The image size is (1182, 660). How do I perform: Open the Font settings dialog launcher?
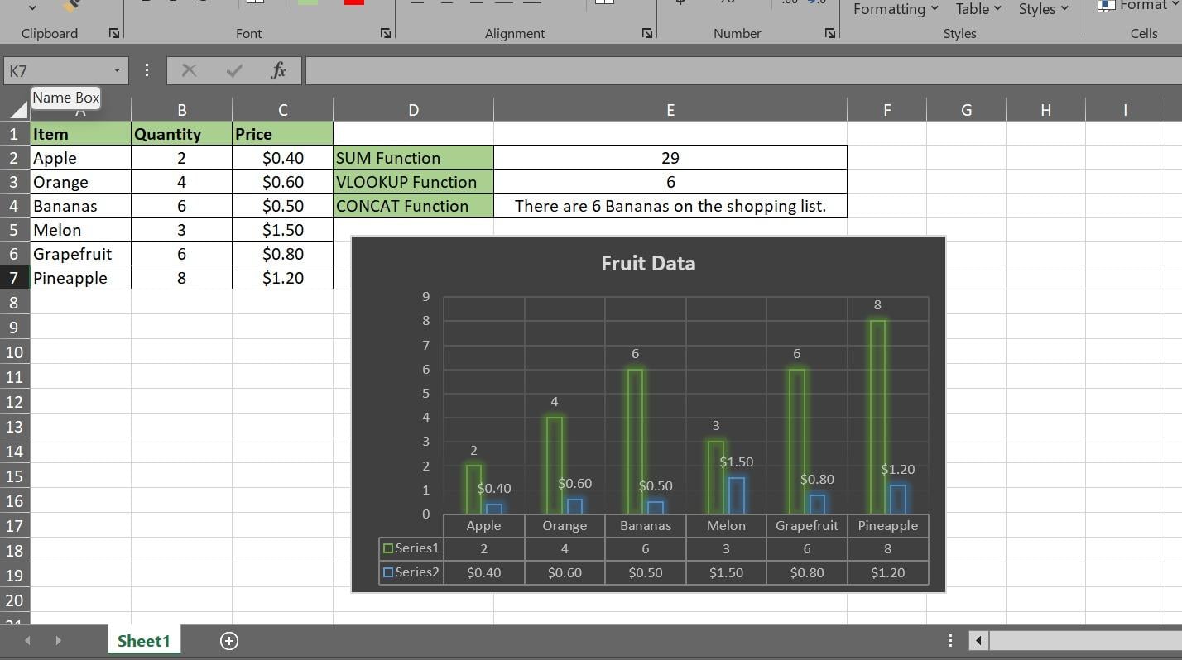[x=386, y=33]
